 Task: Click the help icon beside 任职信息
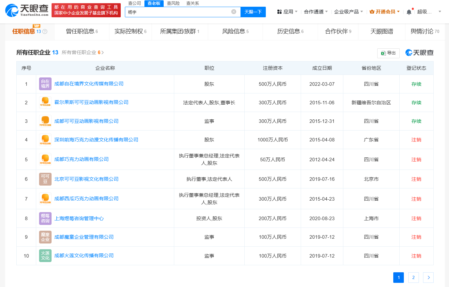[x=45, y=31]
